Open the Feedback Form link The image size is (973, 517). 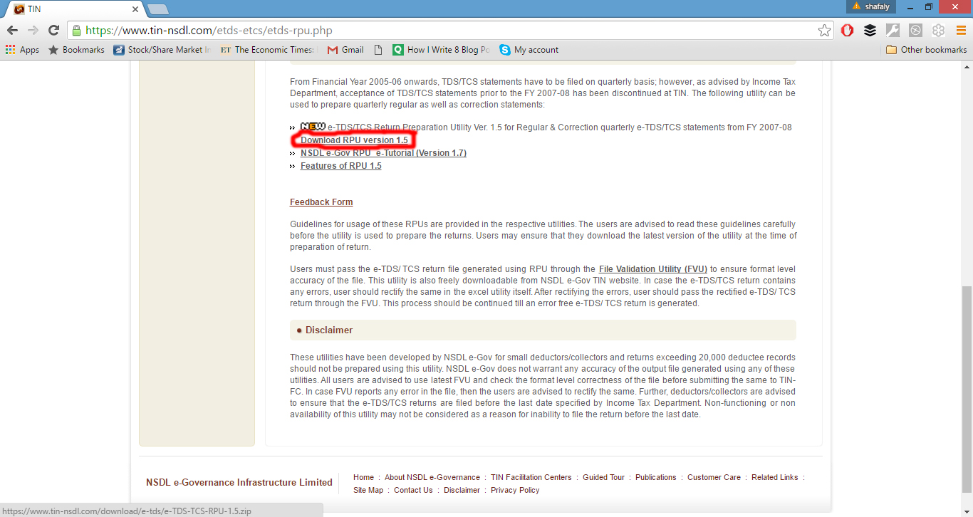[321, 202]
